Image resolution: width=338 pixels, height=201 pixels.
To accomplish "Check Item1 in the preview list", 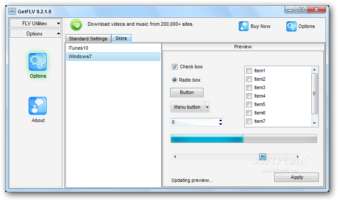I will 249,71.
